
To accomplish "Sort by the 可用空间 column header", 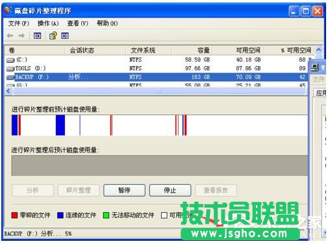I will [238, 51].
